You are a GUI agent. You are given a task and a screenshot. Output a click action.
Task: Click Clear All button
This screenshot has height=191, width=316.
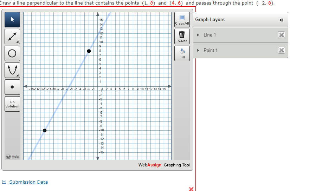(x=182, y=20)
